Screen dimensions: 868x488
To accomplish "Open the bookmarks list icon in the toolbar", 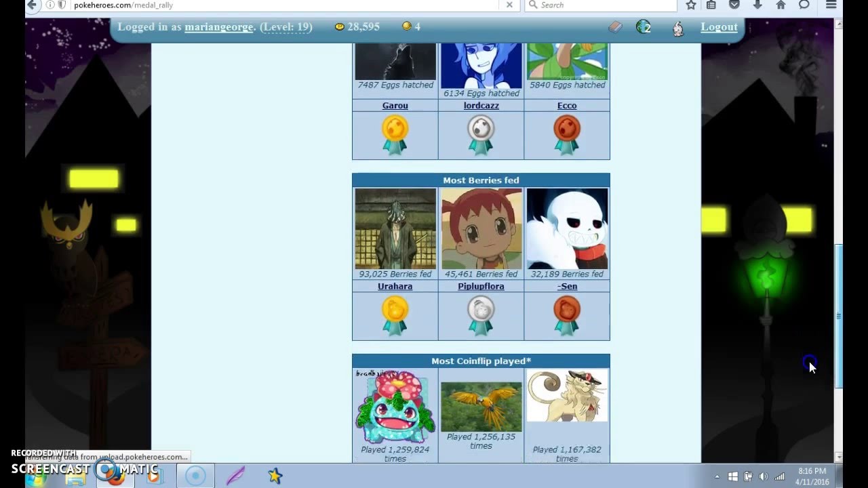I will click(x=711, y=5).
